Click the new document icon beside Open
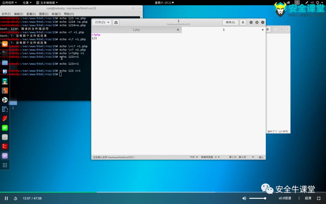The height and width of the screenshot is (204, 326). coord(116,22)
